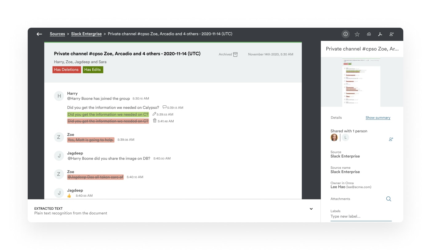Click Jagdeep's avatar beside DB image question
This screenshot has width=431, height=250.
point(59,156)
